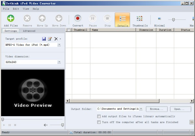Click the Pause toolbar icon
Viewport: 195px width, 136px height.
coord(93,18)
